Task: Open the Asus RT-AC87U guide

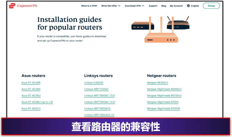Action: (31, 108)
